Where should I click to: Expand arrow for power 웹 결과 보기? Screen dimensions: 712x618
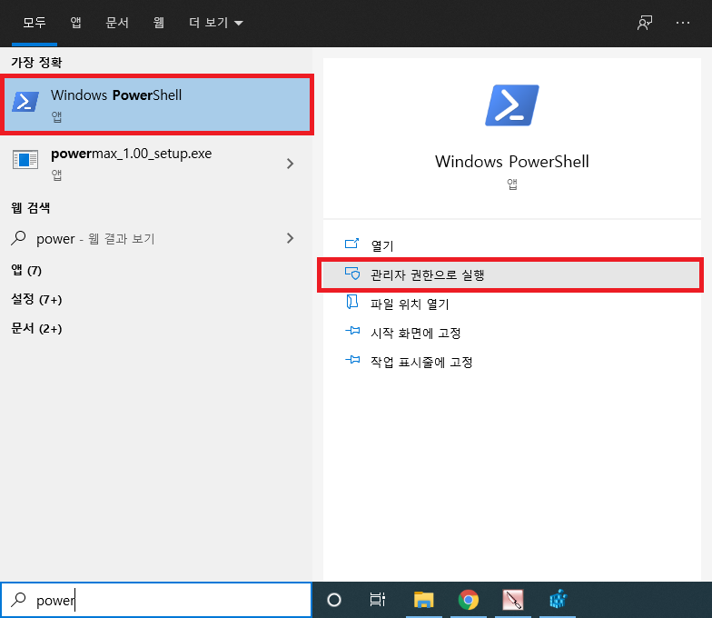[x=291, y=238]
